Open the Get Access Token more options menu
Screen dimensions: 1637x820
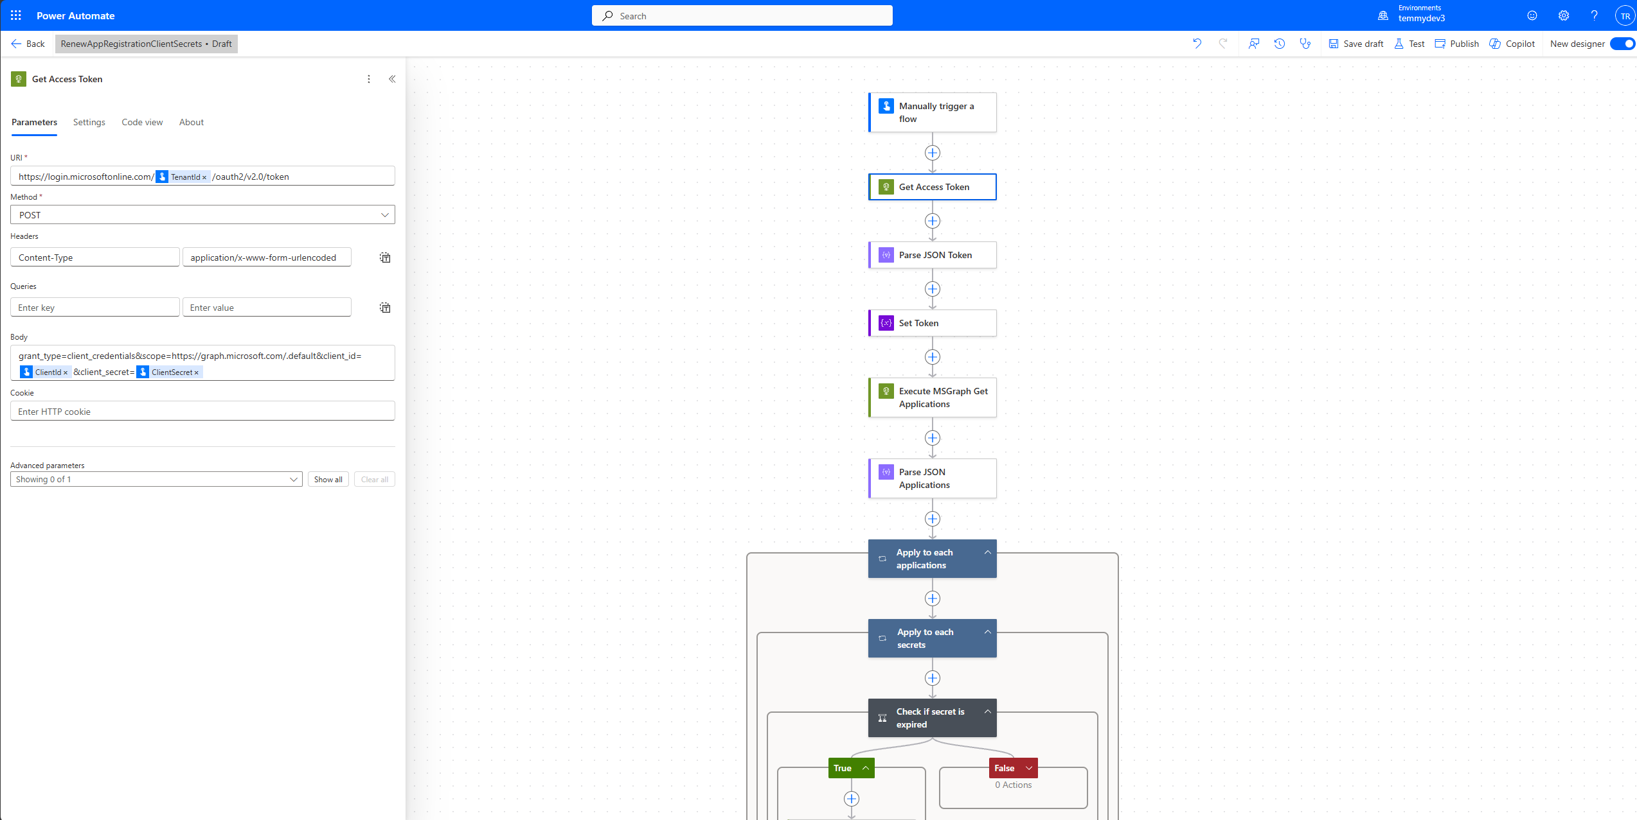tap(369, 79)
